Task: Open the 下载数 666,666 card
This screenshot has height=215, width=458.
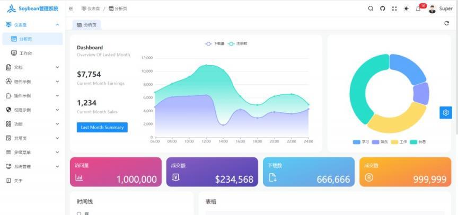Action: click(309, 172)
